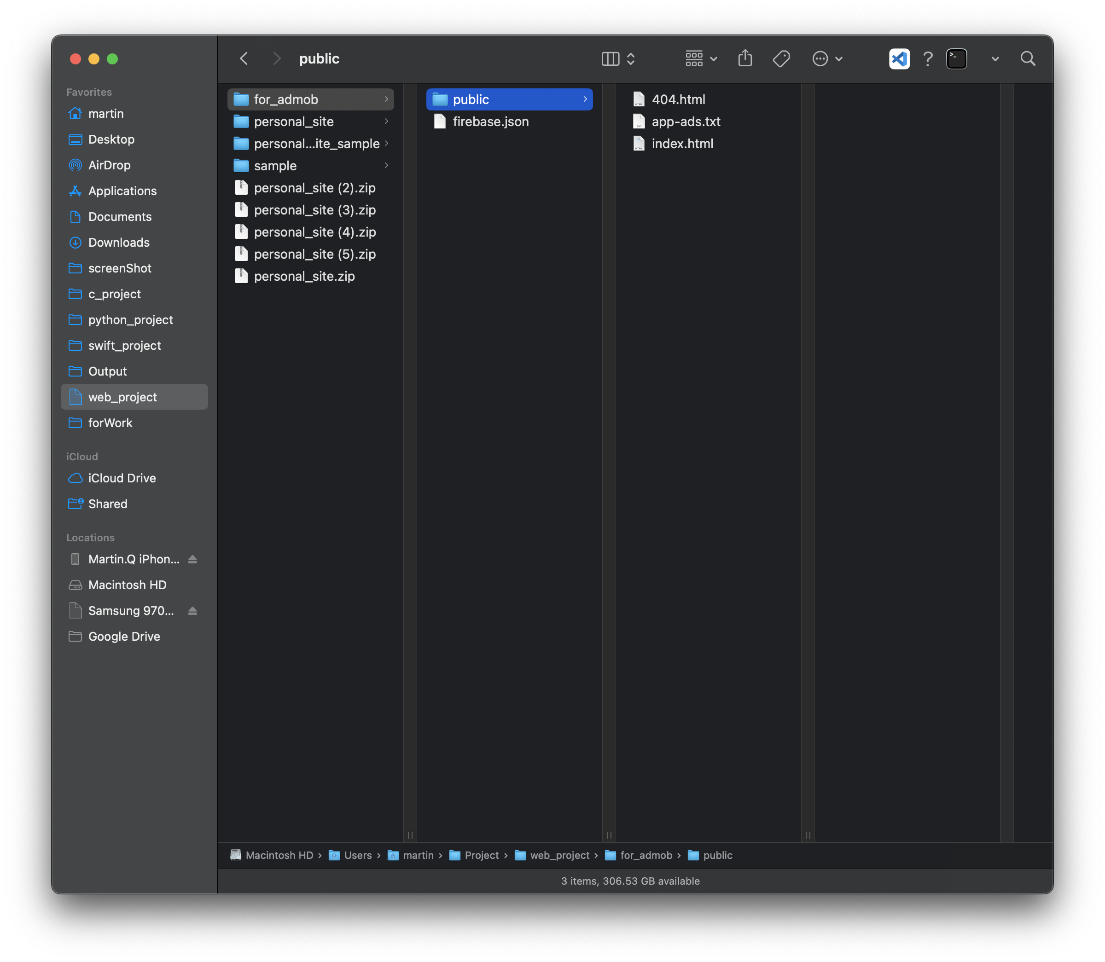Open the column view switcher
Image resolution: width=1105 pixels, height=962 pixels.
pos(618,58)
